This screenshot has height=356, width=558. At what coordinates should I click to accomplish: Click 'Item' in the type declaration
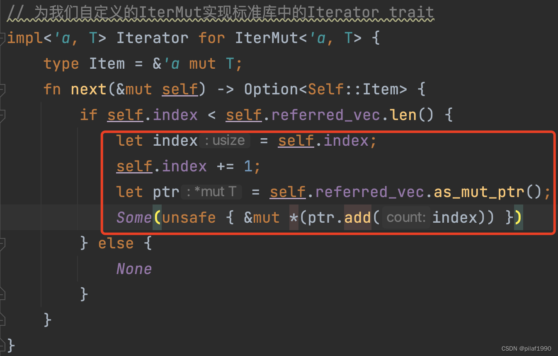point(107,64)
